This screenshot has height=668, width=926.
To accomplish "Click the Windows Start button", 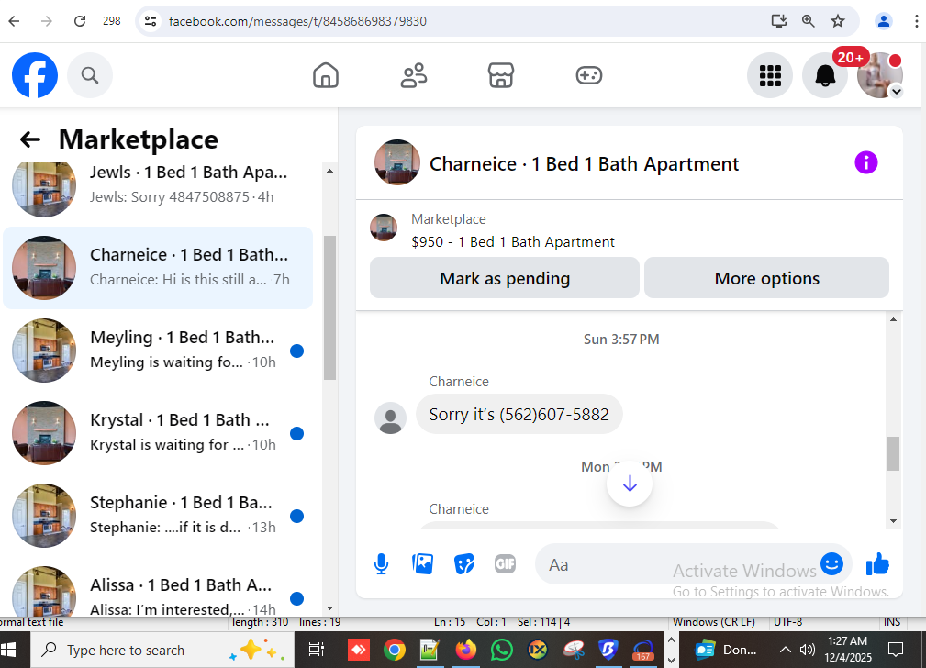I will coord(8,650).
